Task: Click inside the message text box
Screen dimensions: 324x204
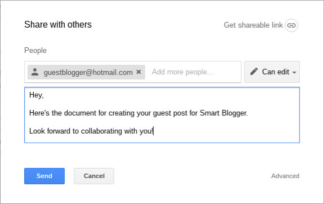Action: click(x=162, y=115)
